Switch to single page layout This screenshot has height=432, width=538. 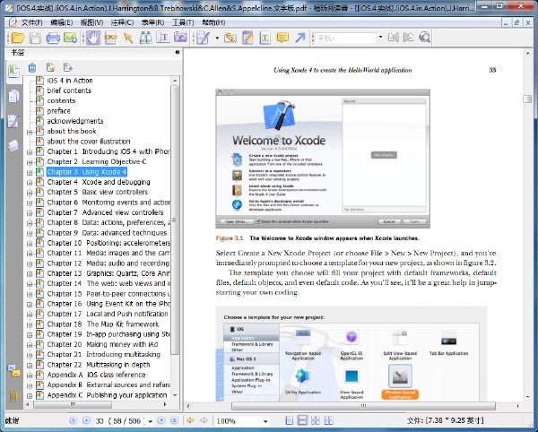(290, 420)
